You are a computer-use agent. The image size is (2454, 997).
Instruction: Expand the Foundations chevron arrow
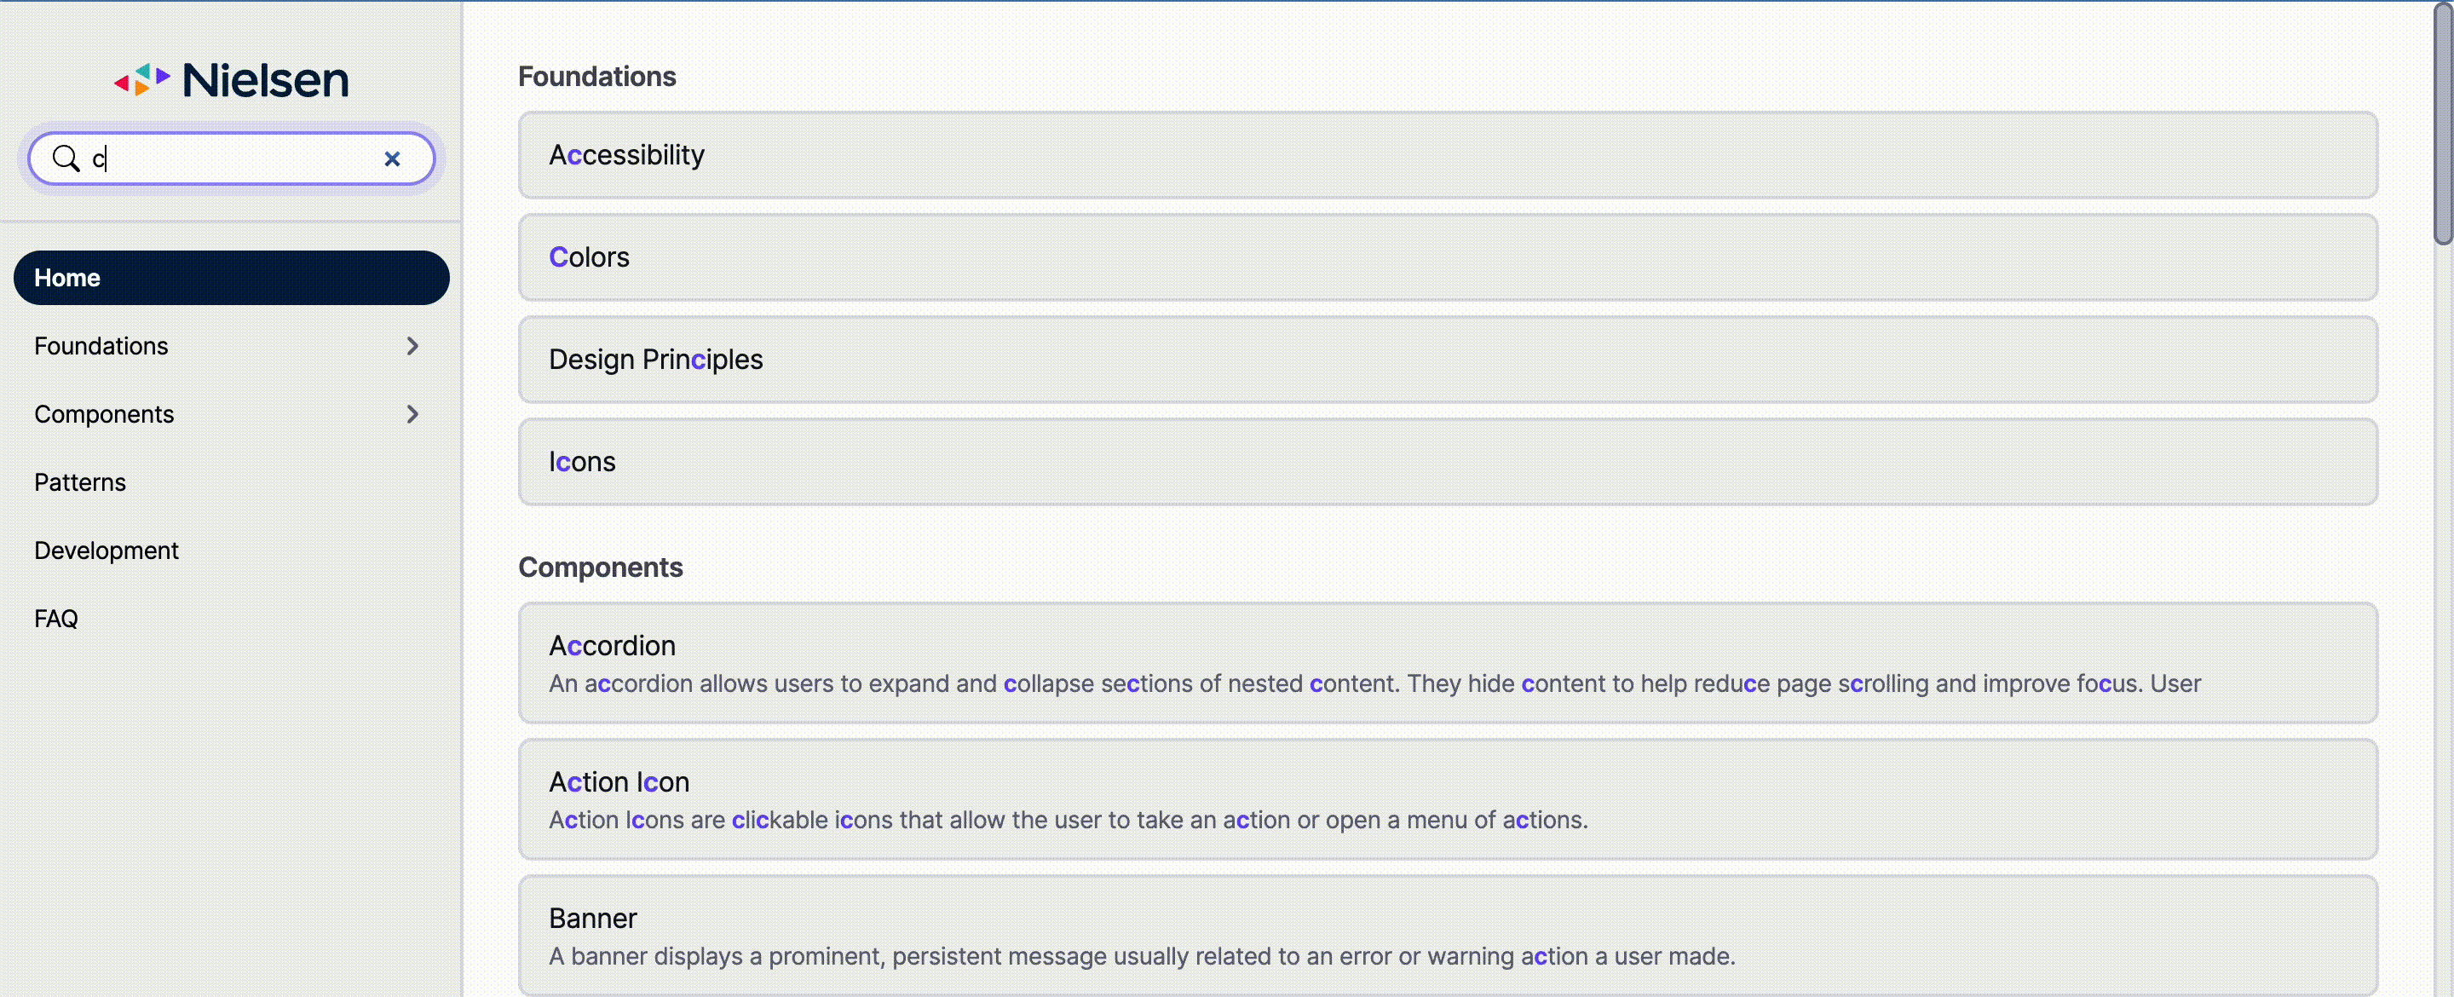(412, 346)
